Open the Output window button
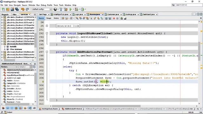Viewport: 203px width, 114px height. coord(8,112)
